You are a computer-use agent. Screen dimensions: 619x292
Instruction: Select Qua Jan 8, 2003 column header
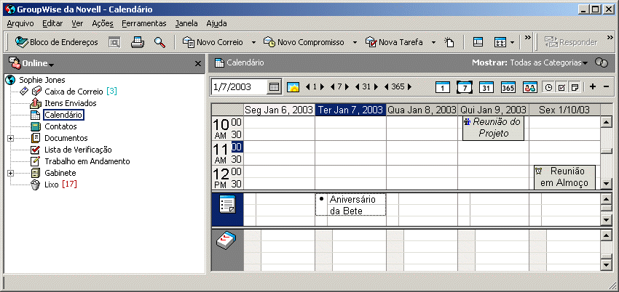(x=422, y=110)
